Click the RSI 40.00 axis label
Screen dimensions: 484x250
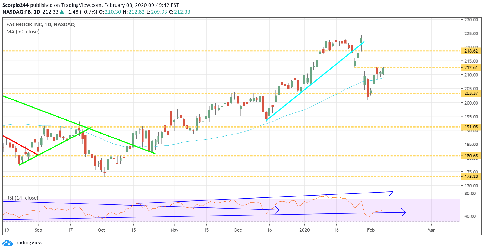(470, 216)
